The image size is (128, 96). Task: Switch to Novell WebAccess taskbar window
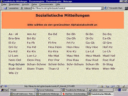coord(22,94)
